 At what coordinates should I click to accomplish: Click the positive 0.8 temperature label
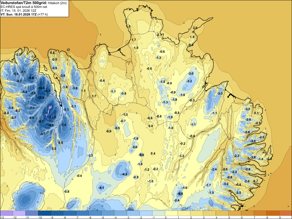[151, 126]
